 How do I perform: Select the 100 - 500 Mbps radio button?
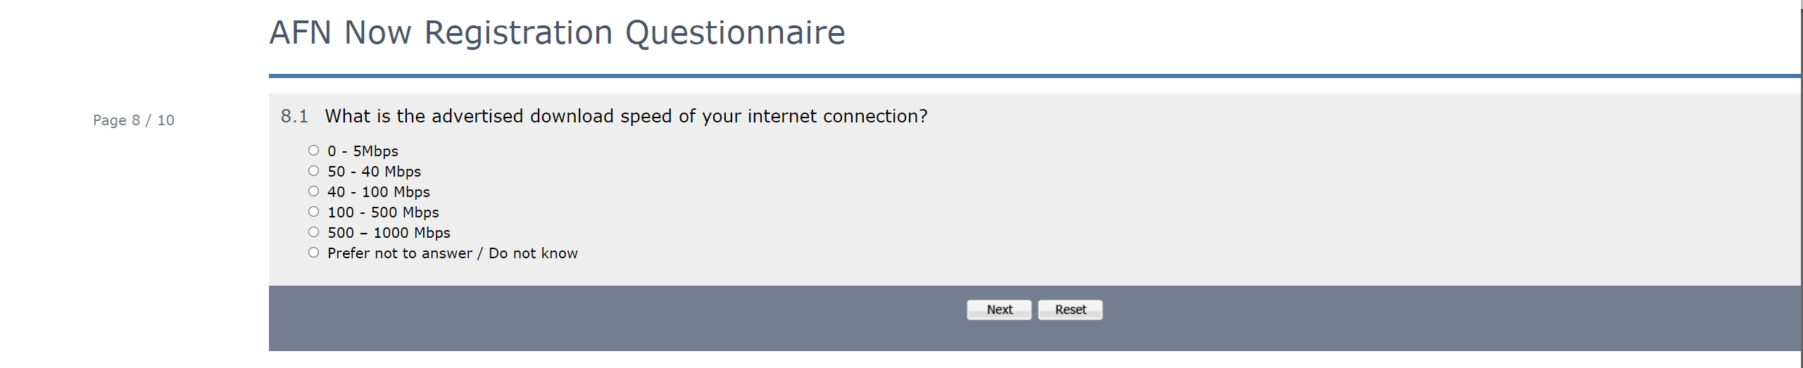[313, 212]
